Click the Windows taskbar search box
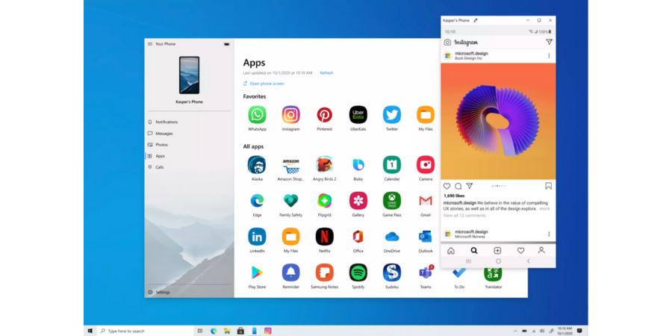 pyautogui.click(x=142, y=331)
